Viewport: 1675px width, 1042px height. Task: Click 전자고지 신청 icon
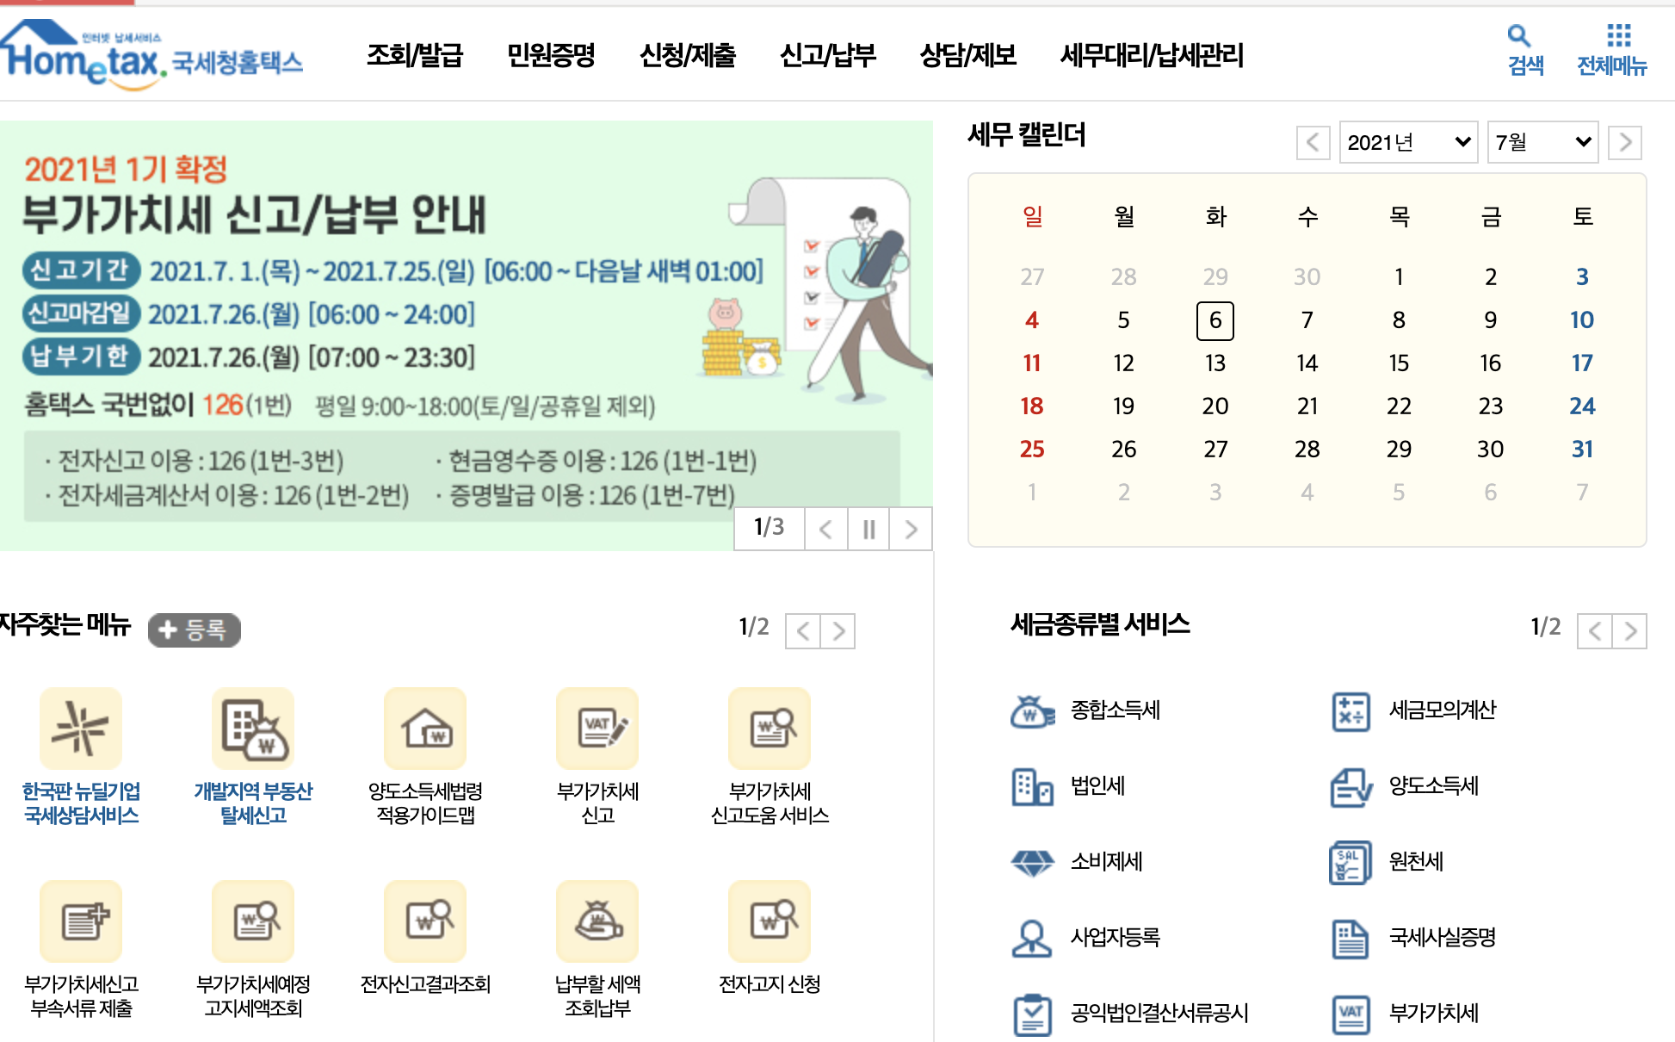point(770,921)
